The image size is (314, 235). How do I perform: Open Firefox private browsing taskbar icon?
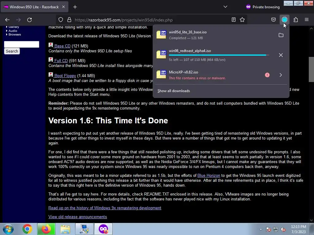coord(103,229)
